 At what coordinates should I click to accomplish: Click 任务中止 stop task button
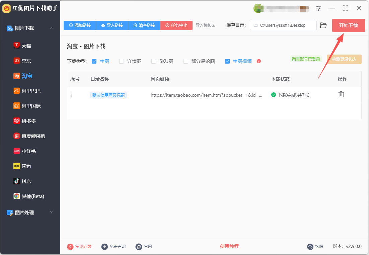coord(176,25)
